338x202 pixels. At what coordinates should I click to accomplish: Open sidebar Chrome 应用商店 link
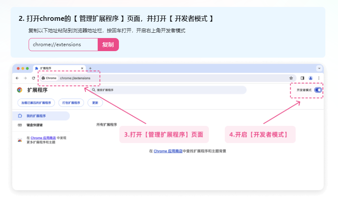pos(43,138)
